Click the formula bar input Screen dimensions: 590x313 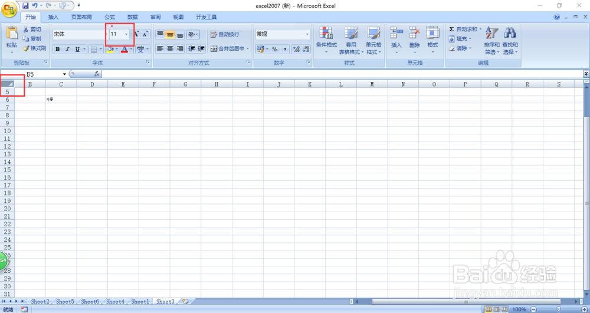pyautogui.click(x=342, y=74)
